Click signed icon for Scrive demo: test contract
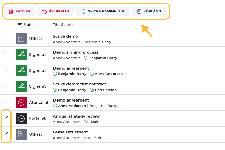Viewport: 225px width, 150px height. (21, 86)
